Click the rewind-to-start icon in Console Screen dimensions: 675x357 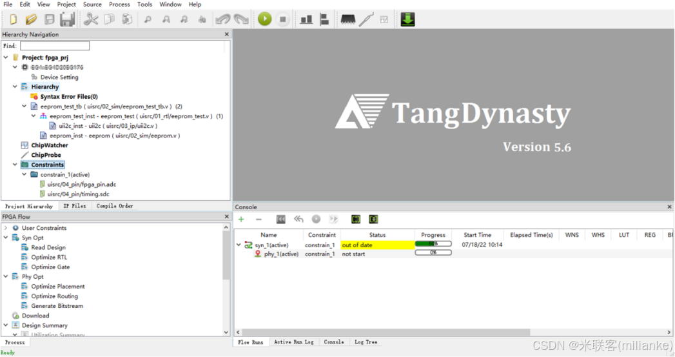point(280,219)
